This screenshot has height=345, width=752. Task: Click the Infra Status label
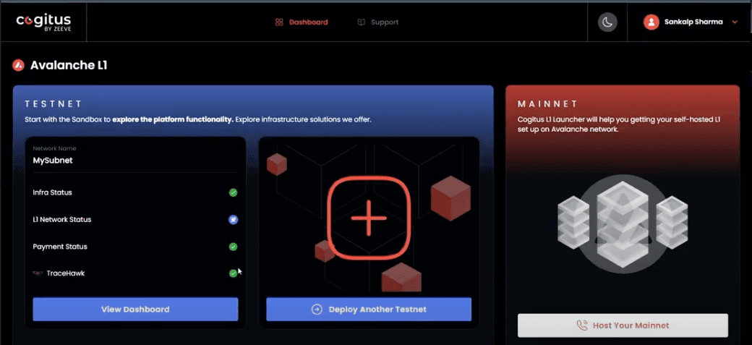click(52, 192)
